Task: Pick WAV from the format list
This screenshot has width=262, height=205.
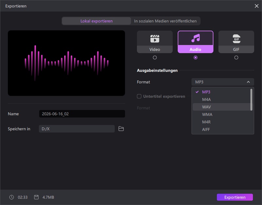Action: [222, 107]
